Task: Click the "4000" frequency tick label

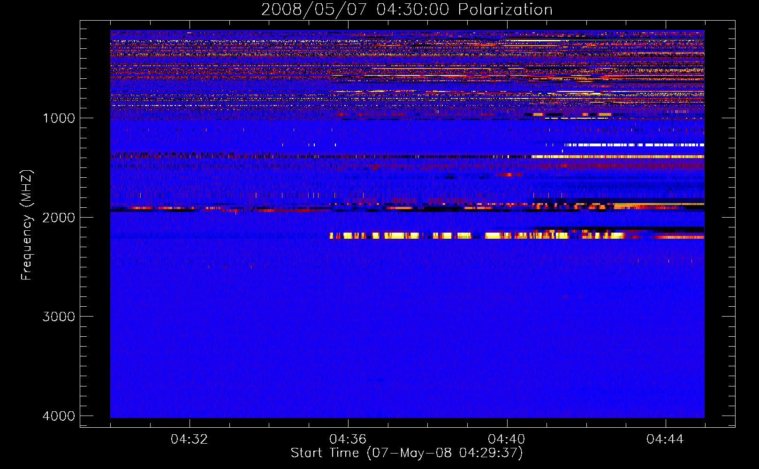Action: tap(59, 416)
